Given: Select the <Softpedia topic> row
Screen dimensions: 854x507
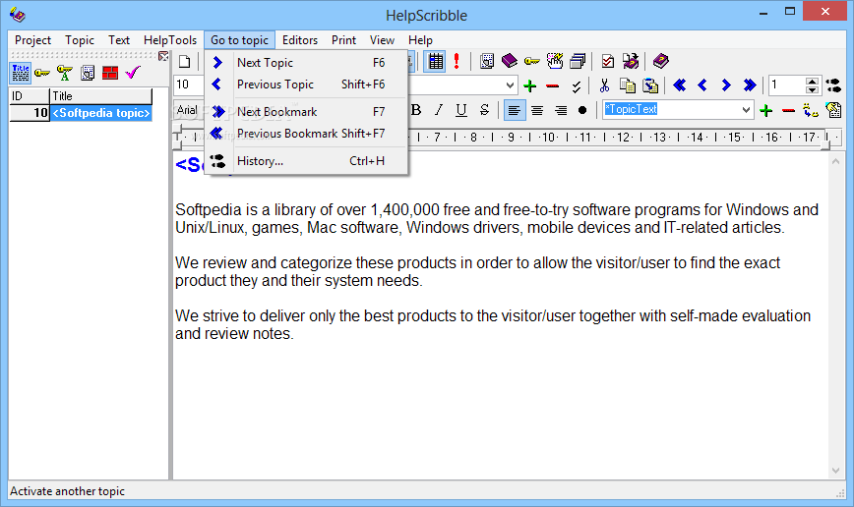Looking at the screenshot, I should (81, 113).
